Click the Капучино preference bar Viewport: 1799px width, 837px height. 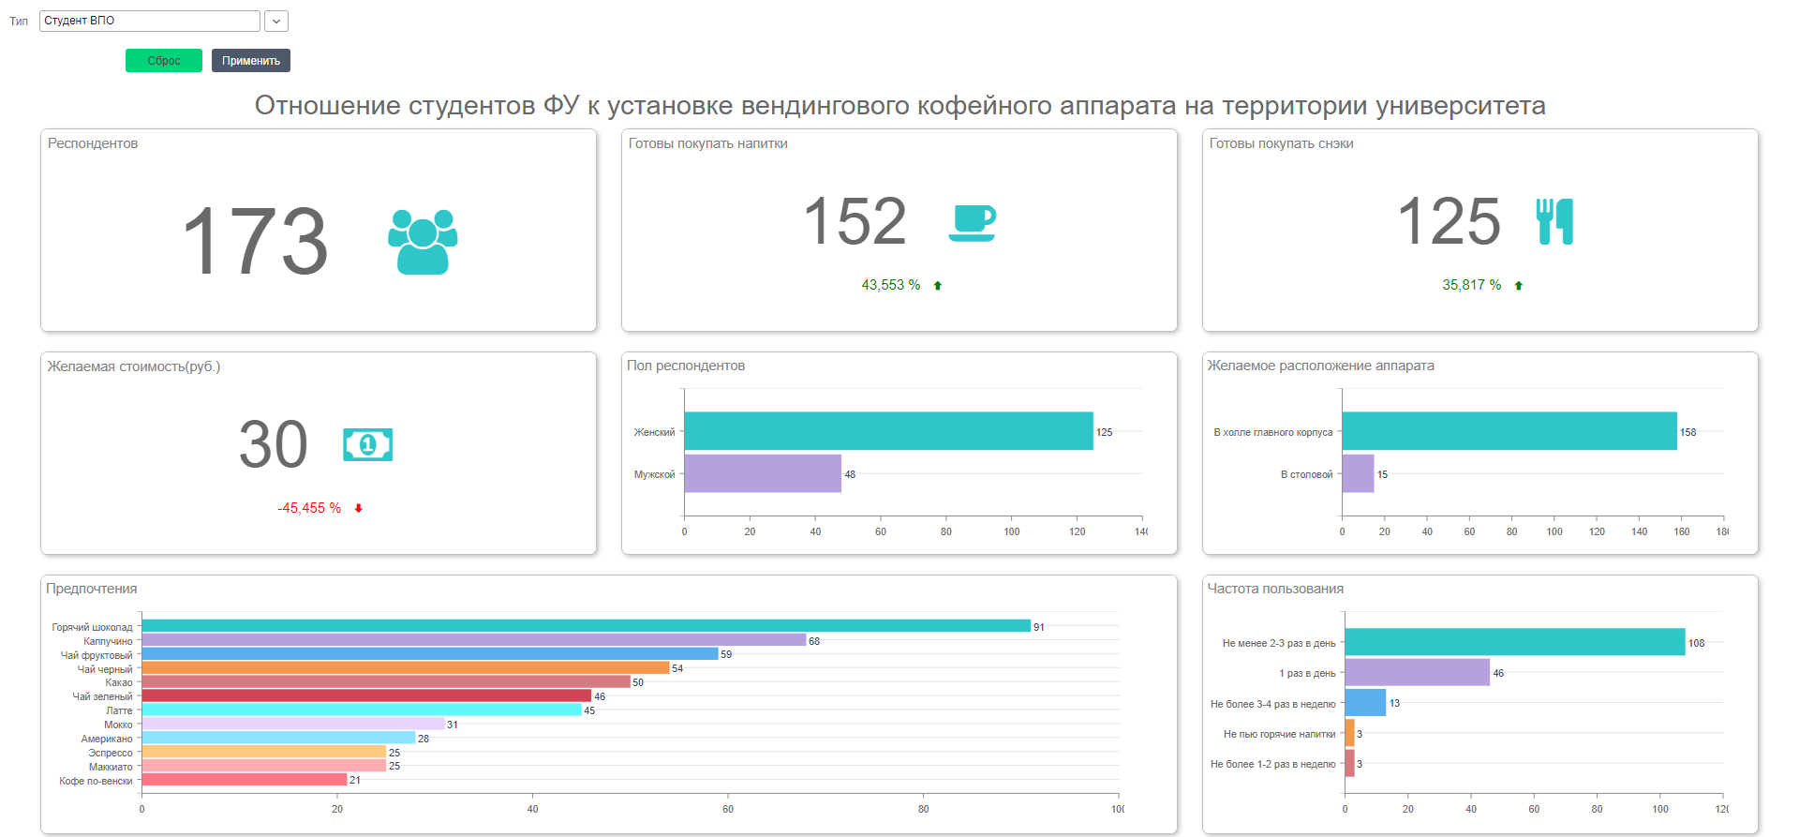[x=473, y=640]
